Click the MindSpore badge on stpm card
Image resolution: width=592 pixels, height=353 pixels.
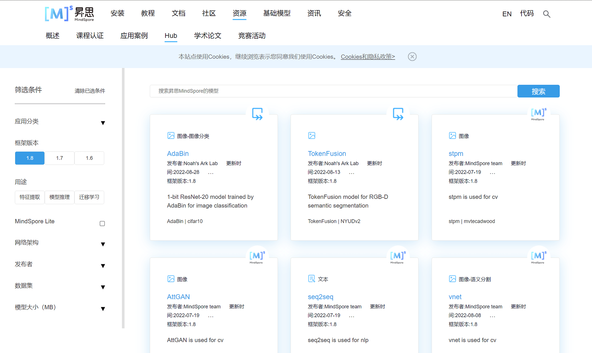tap(538, 114)
